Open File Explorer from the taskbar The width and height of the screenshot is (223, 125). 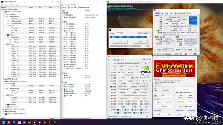click(x=9, y=122)
